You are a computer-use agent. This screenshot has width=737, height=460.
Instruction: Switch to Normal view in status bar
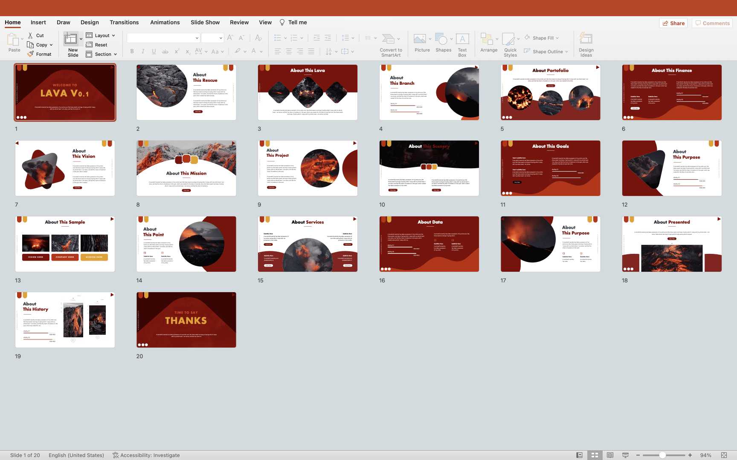(579, 455)
